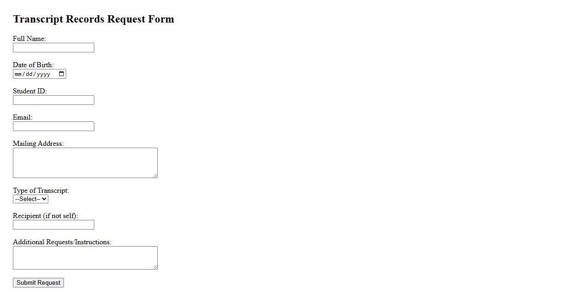Open the Type of Transcript dropdown
The image size is (588, 299).
[30, 199]
